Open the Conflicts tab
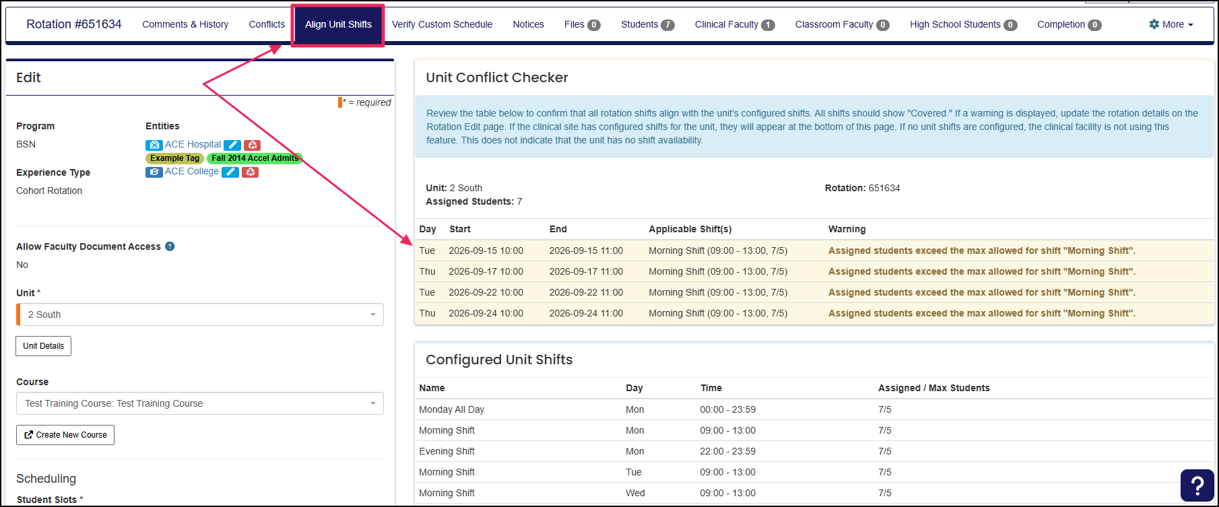 (267, 24)
